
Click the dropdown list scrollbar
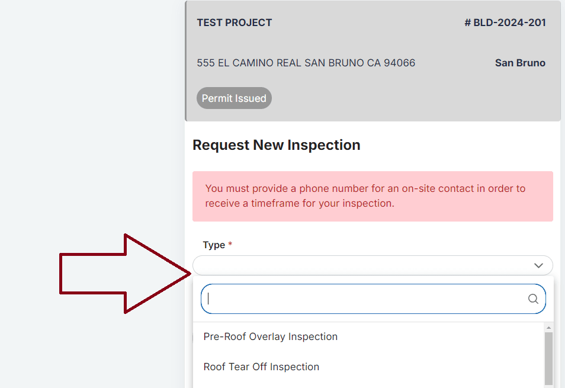[547, 355]
